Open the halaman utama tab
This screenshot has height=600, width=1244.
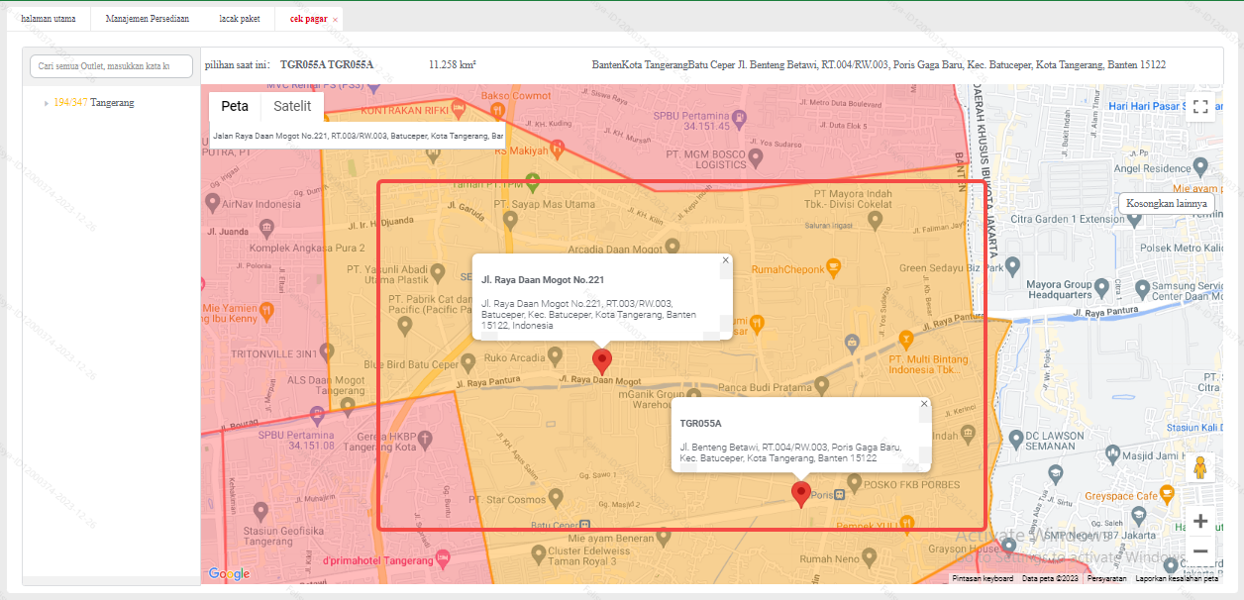pyautogui.click(x=49, y=19)
